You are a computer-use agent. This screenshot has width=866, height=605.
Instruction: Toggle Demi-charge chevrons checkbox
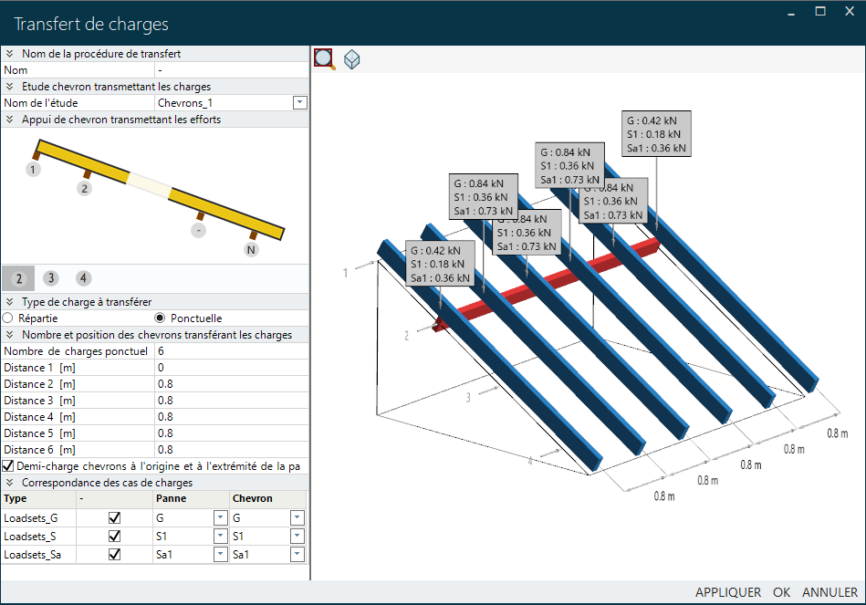[8, 465]
